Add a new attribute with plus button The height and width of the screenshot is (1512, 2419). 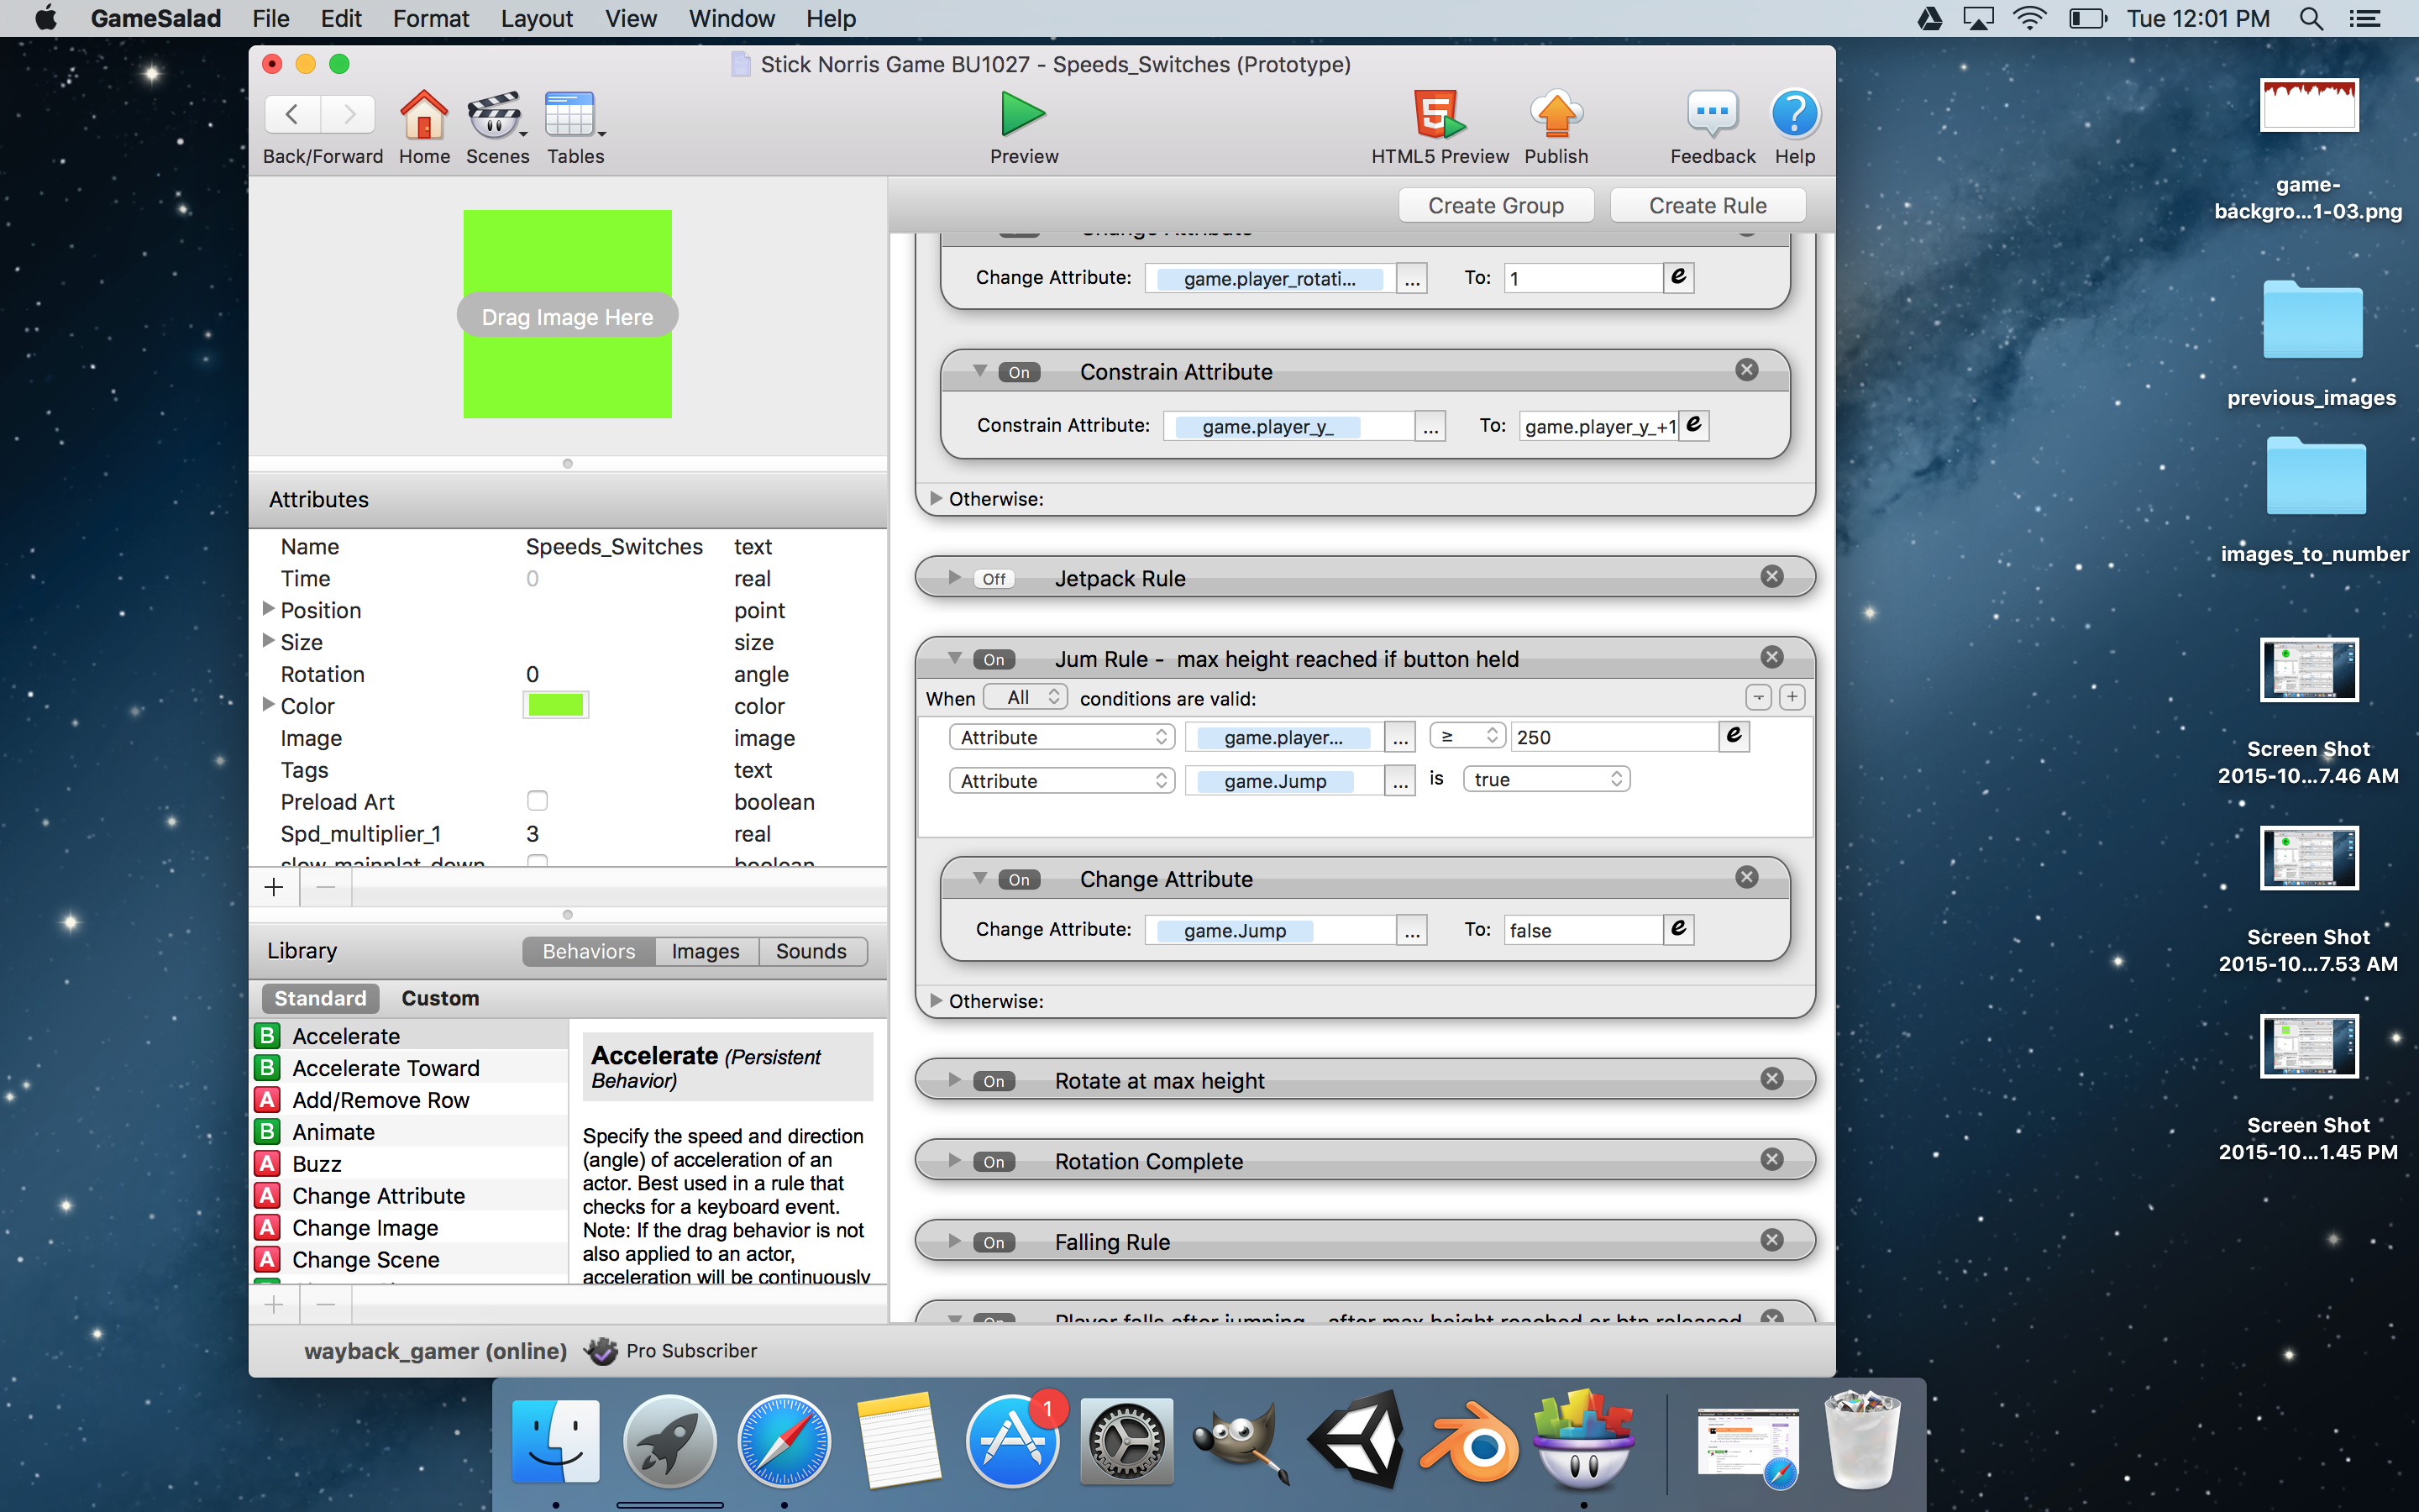click(x=274, y=887)
